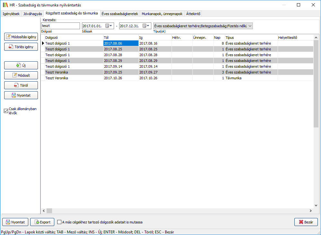Open the Jóváhagyás tab
The height and width of the screenshot is (235, 321).
(32, 14)
